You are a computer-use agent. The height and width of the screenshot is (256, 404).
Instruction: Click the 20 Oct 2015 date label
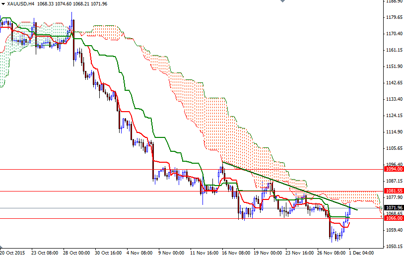click(12, 253)
